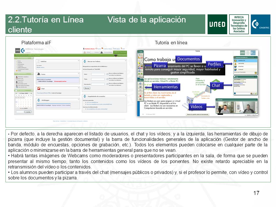Viewport: 276px width, 207px height.
Task: Click the Foros panel people icon
Action: click(x=39, y=74)
